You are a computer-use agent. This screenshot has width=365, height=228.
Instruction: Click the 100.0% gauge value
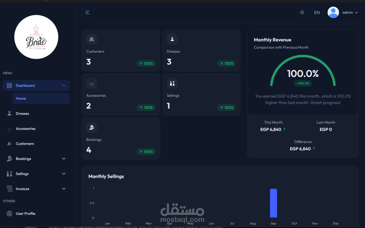(303, 74)
